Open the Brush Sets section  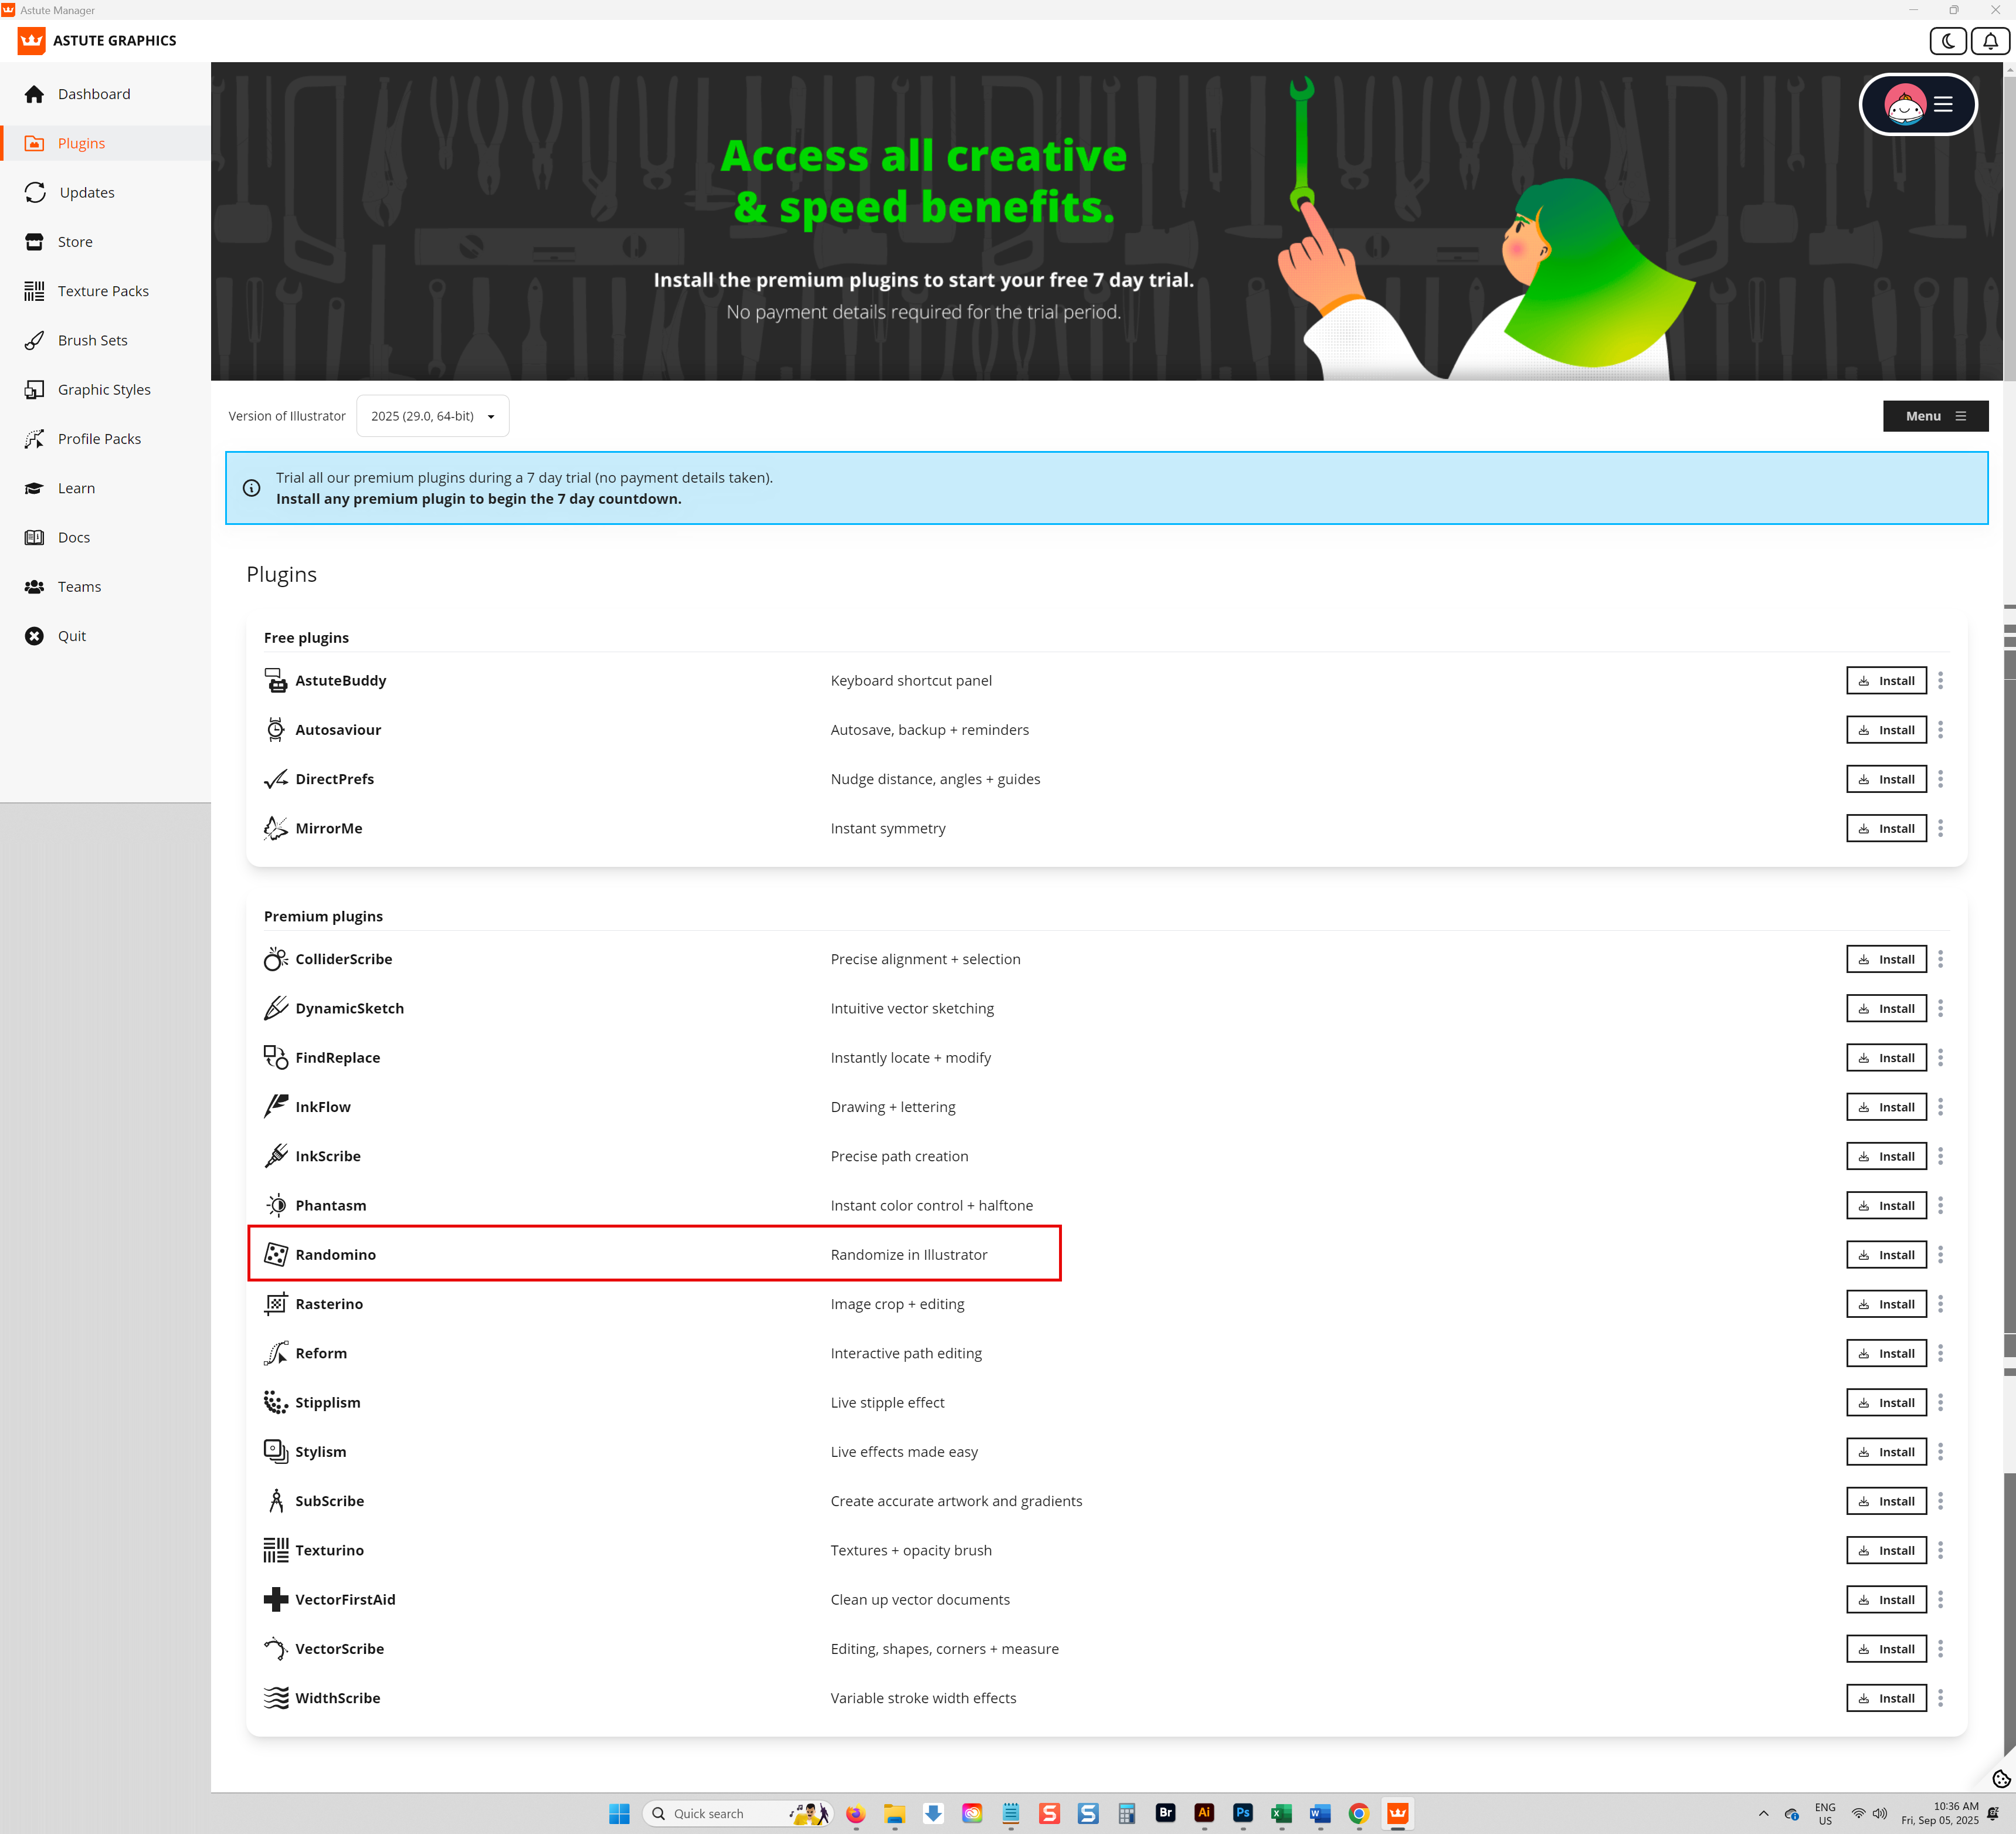click(92, 340)
